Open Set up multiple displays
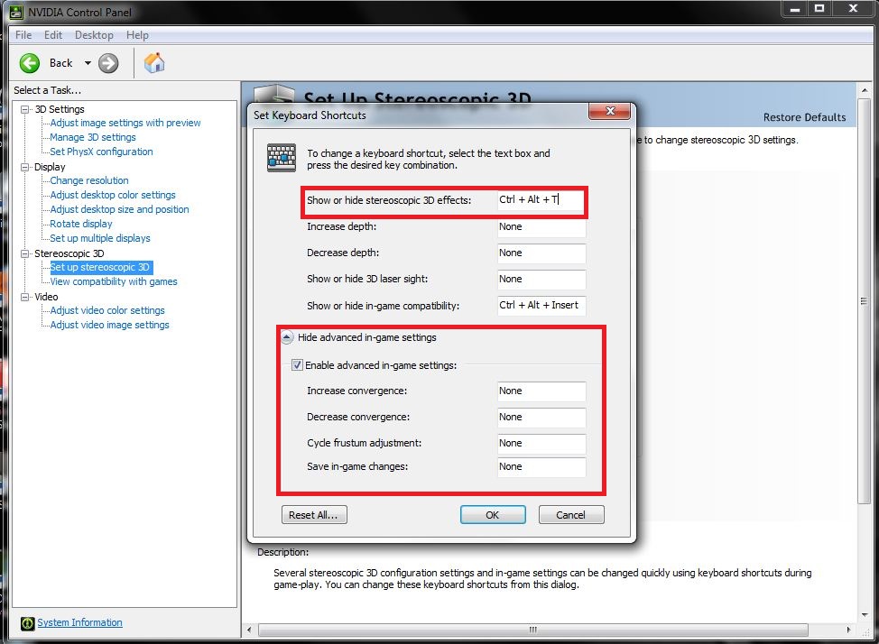The image size is (879, 644). click(x=100, y=238)
